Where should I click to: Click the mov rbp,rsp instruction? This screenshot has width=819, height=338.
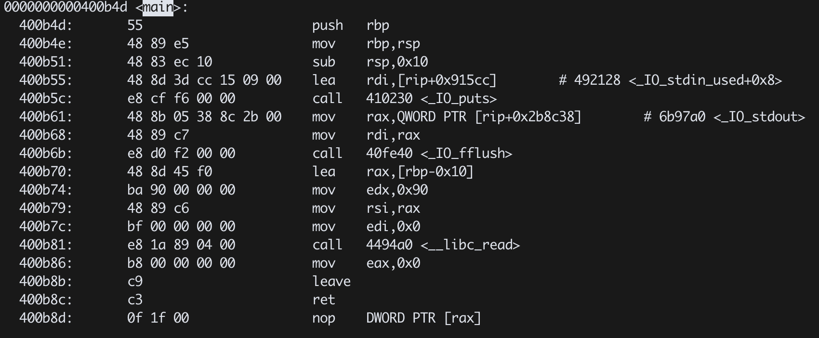pyautogui.click(x=366, y=44)
